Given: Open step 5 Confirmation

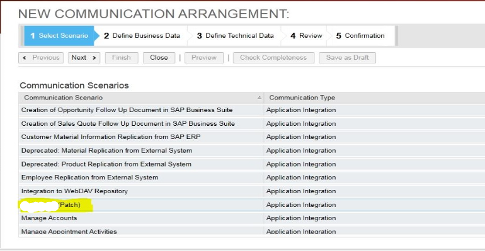Looking at the screenshot, I should tap(360, 36).
